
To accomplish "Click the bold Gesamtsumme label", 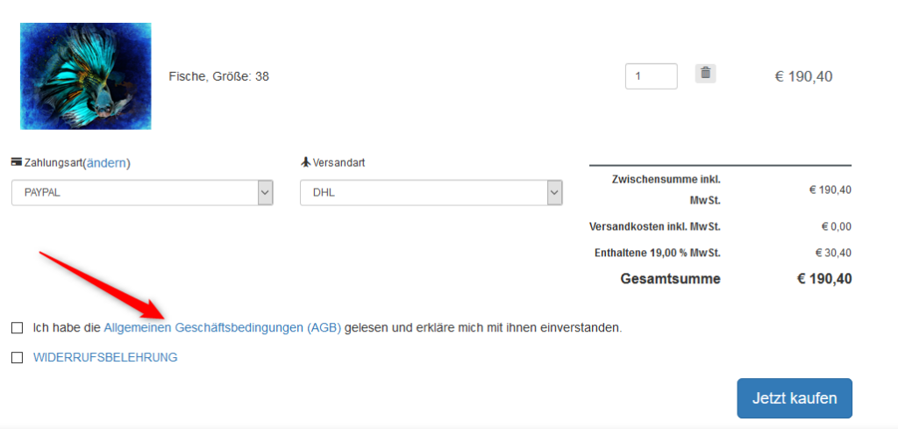I will 671,279.
